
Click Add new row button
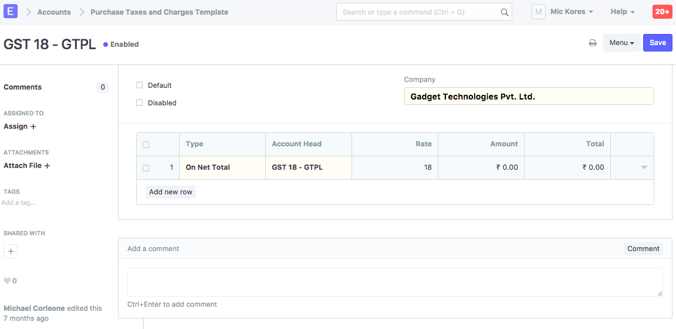[171, 192]
